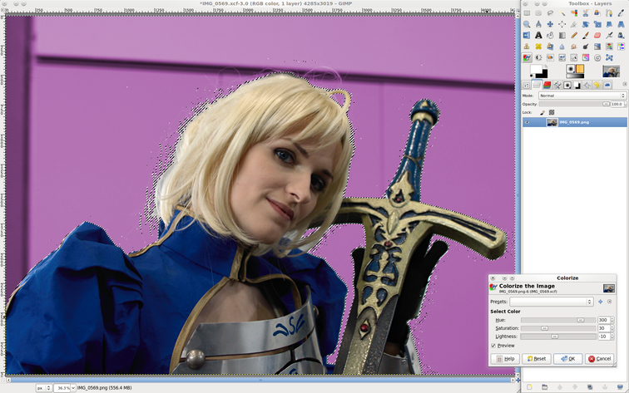Viewport: 629px width, 393px height.
Task: Click the Hue value field showing 300
Action: tap(603, 320)
